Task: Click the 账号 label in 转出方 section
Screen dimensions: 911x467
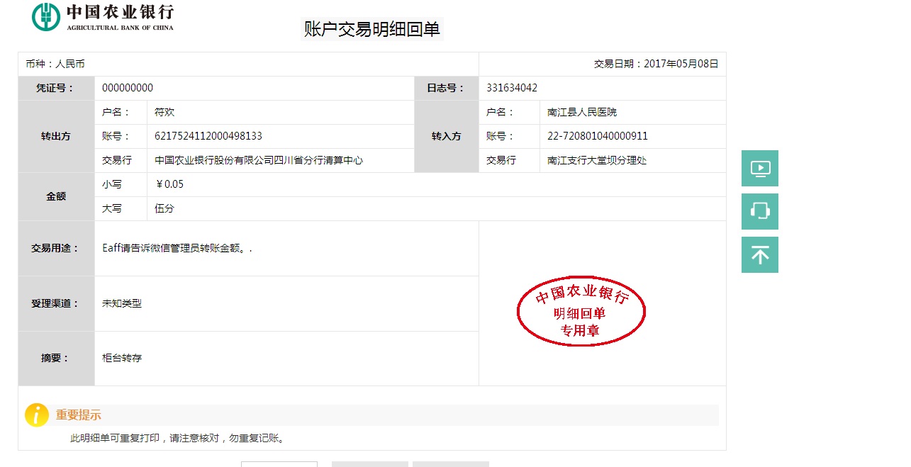Action: pyautogui.click(x=117, y=136)
